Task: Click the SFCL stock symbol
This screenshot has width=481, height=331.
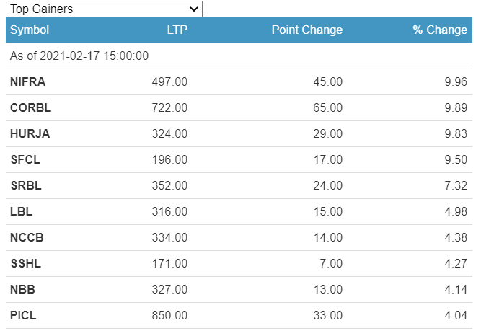Action: tap(25, 160)
